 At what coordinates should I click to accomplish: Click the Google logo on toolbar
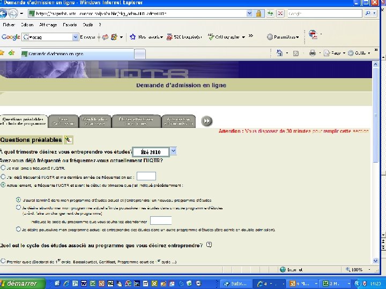tap(11, 37)
